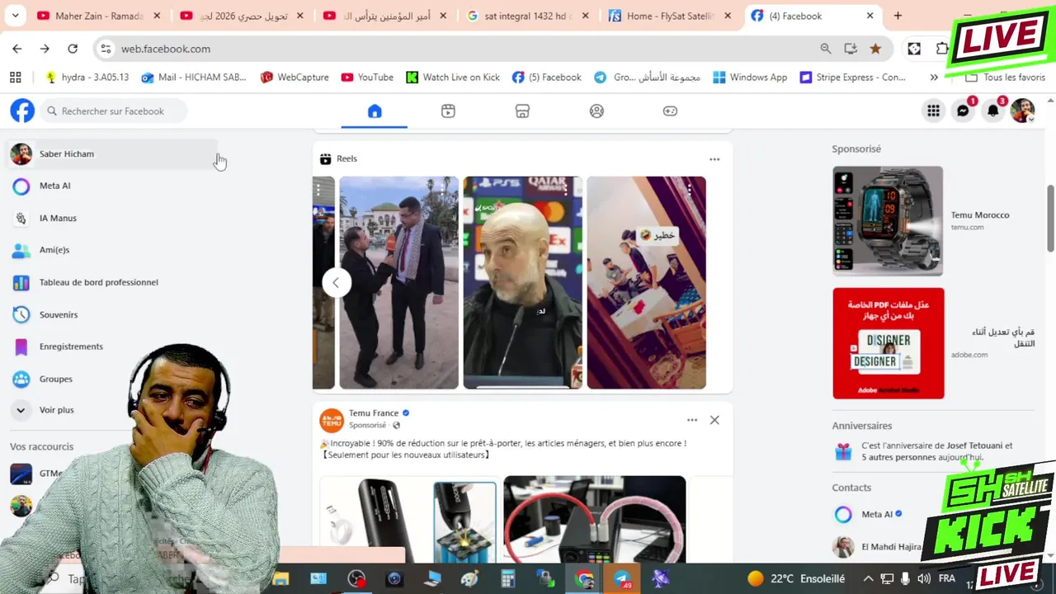Screen dimensions: 1056x594
Task: Click the Facebook logo
Action: pyautogui.click(x=22, y=111)
